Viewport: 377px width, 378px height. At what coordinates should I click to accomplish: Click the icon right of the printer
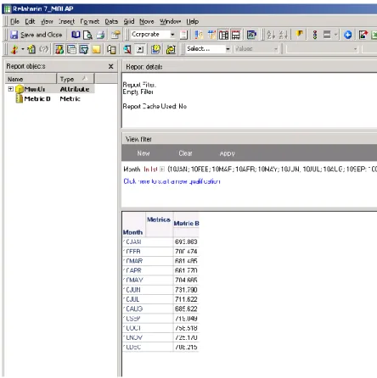(x=115, y=35)
